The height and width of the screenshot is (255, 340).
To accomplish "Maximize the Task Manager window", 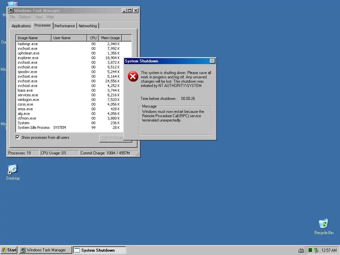I will tap(130, 10).
